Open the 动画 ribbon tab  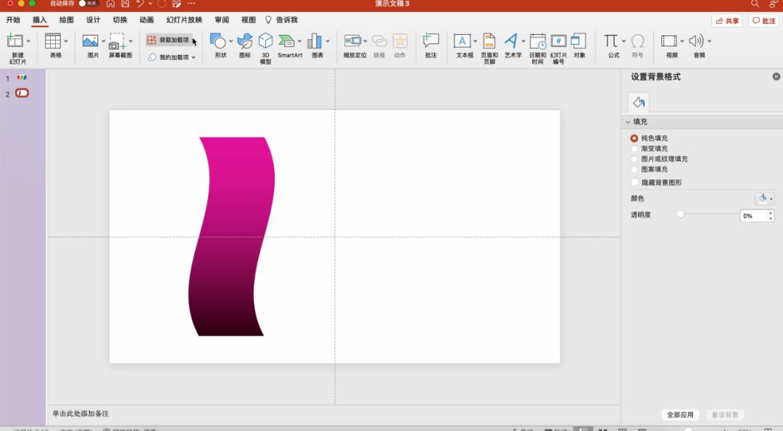click(x=146, y=20)
